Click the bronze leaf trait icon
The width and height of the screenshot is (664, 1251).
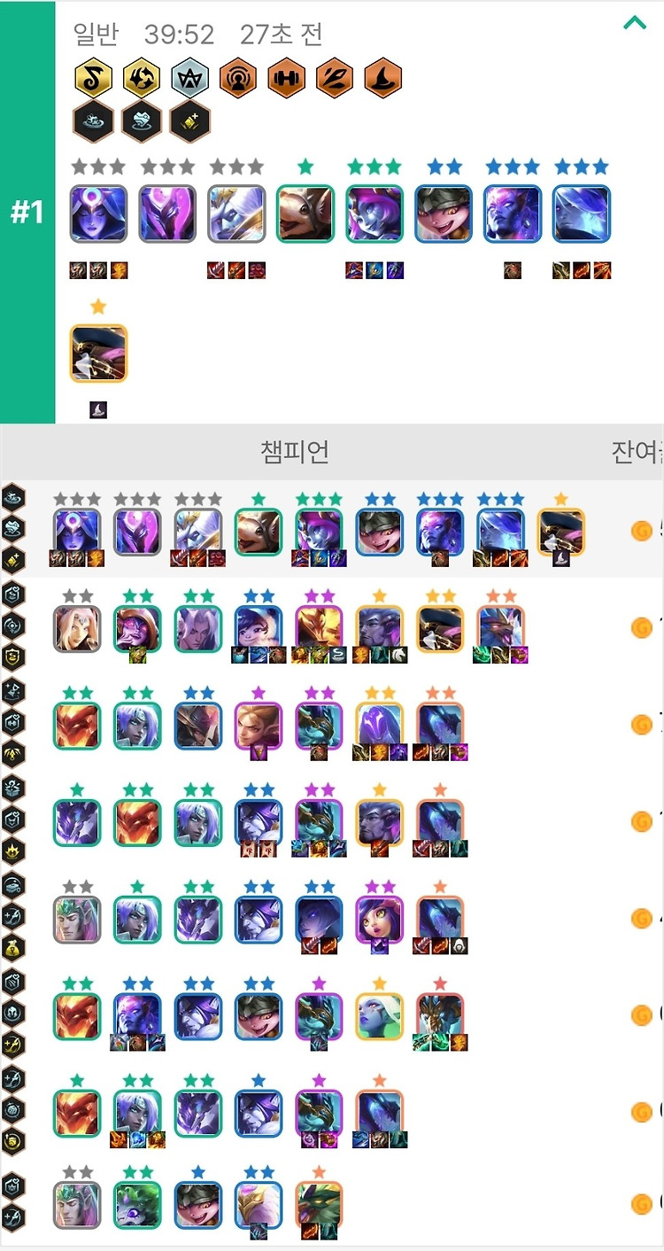click(x=335, y=78)
